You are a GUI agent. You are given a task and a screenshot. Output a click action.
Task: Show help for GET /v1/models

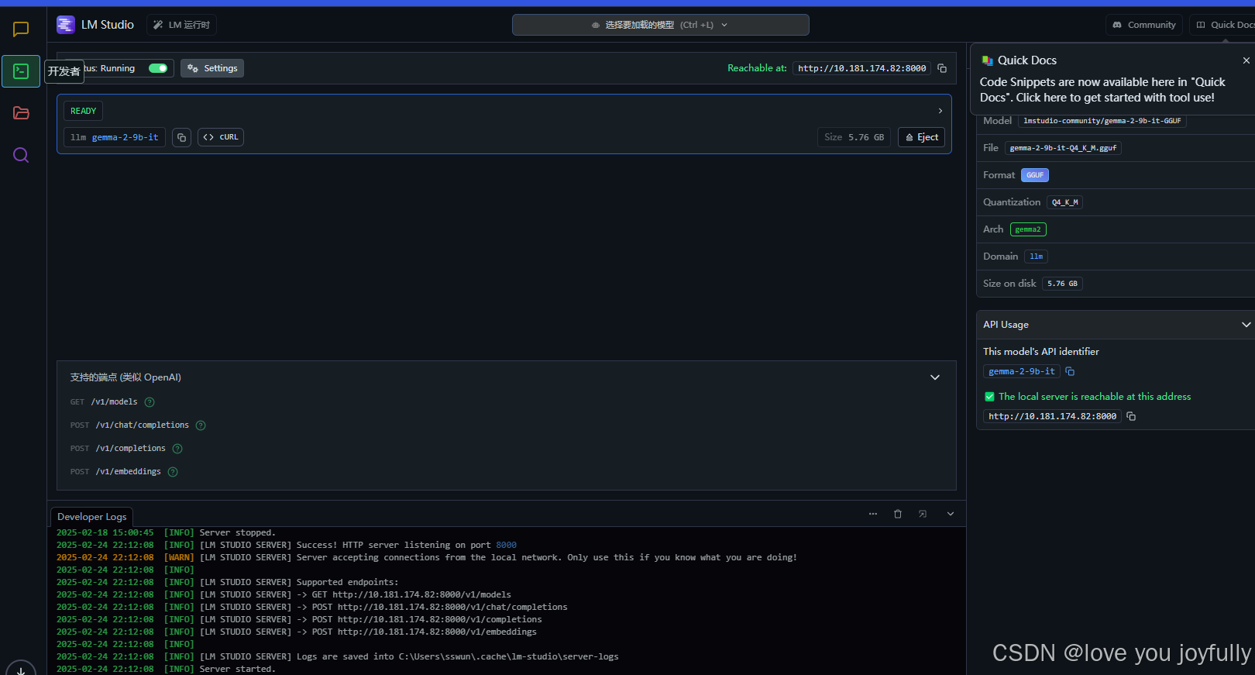point(150,402)
